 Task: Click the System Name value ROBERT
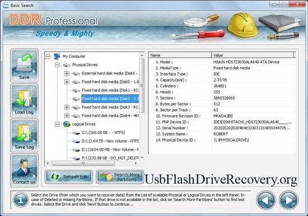click(x=221, y=134)
